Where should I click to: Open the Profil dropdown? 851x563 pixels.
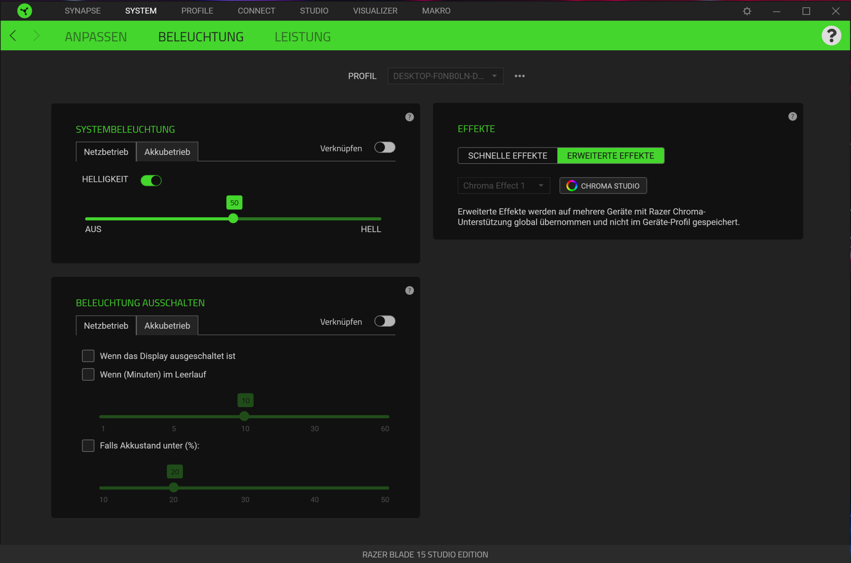tap(445, 76)
